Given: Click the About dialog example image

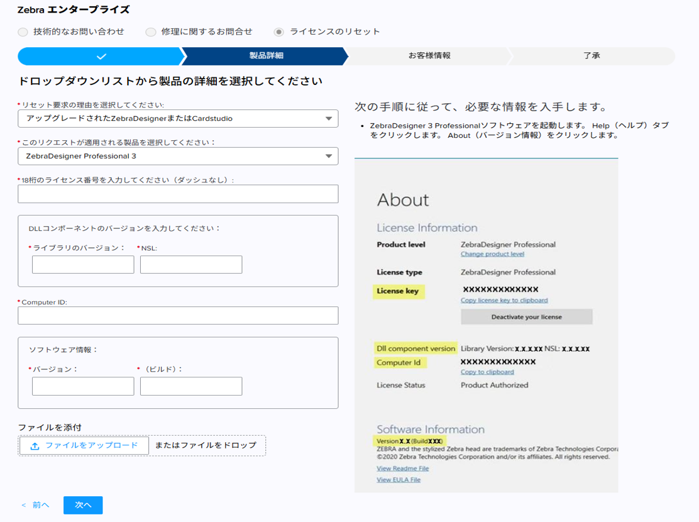Looking at the screenshot, I should [486, 325].
